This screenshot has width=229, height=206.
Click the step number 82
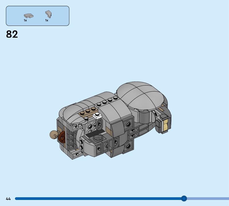(x=12, y=34)
